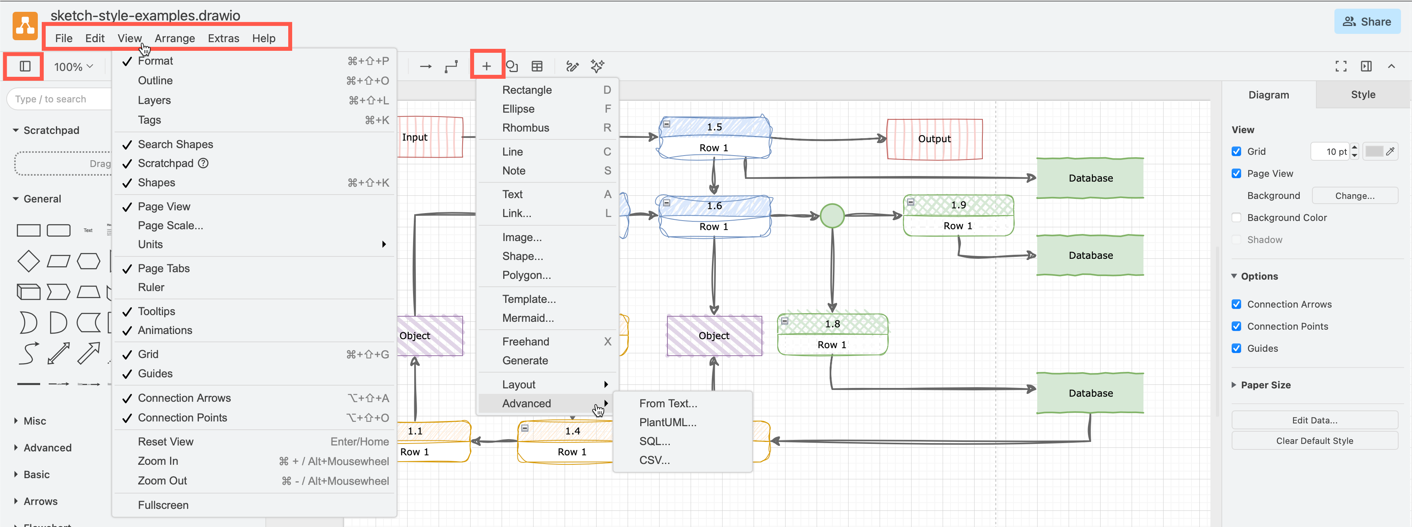The height and width of the screenshot is (527, 1412).
Task: Enter fullscreen via toolbar icon
Action: [1341, 66]
